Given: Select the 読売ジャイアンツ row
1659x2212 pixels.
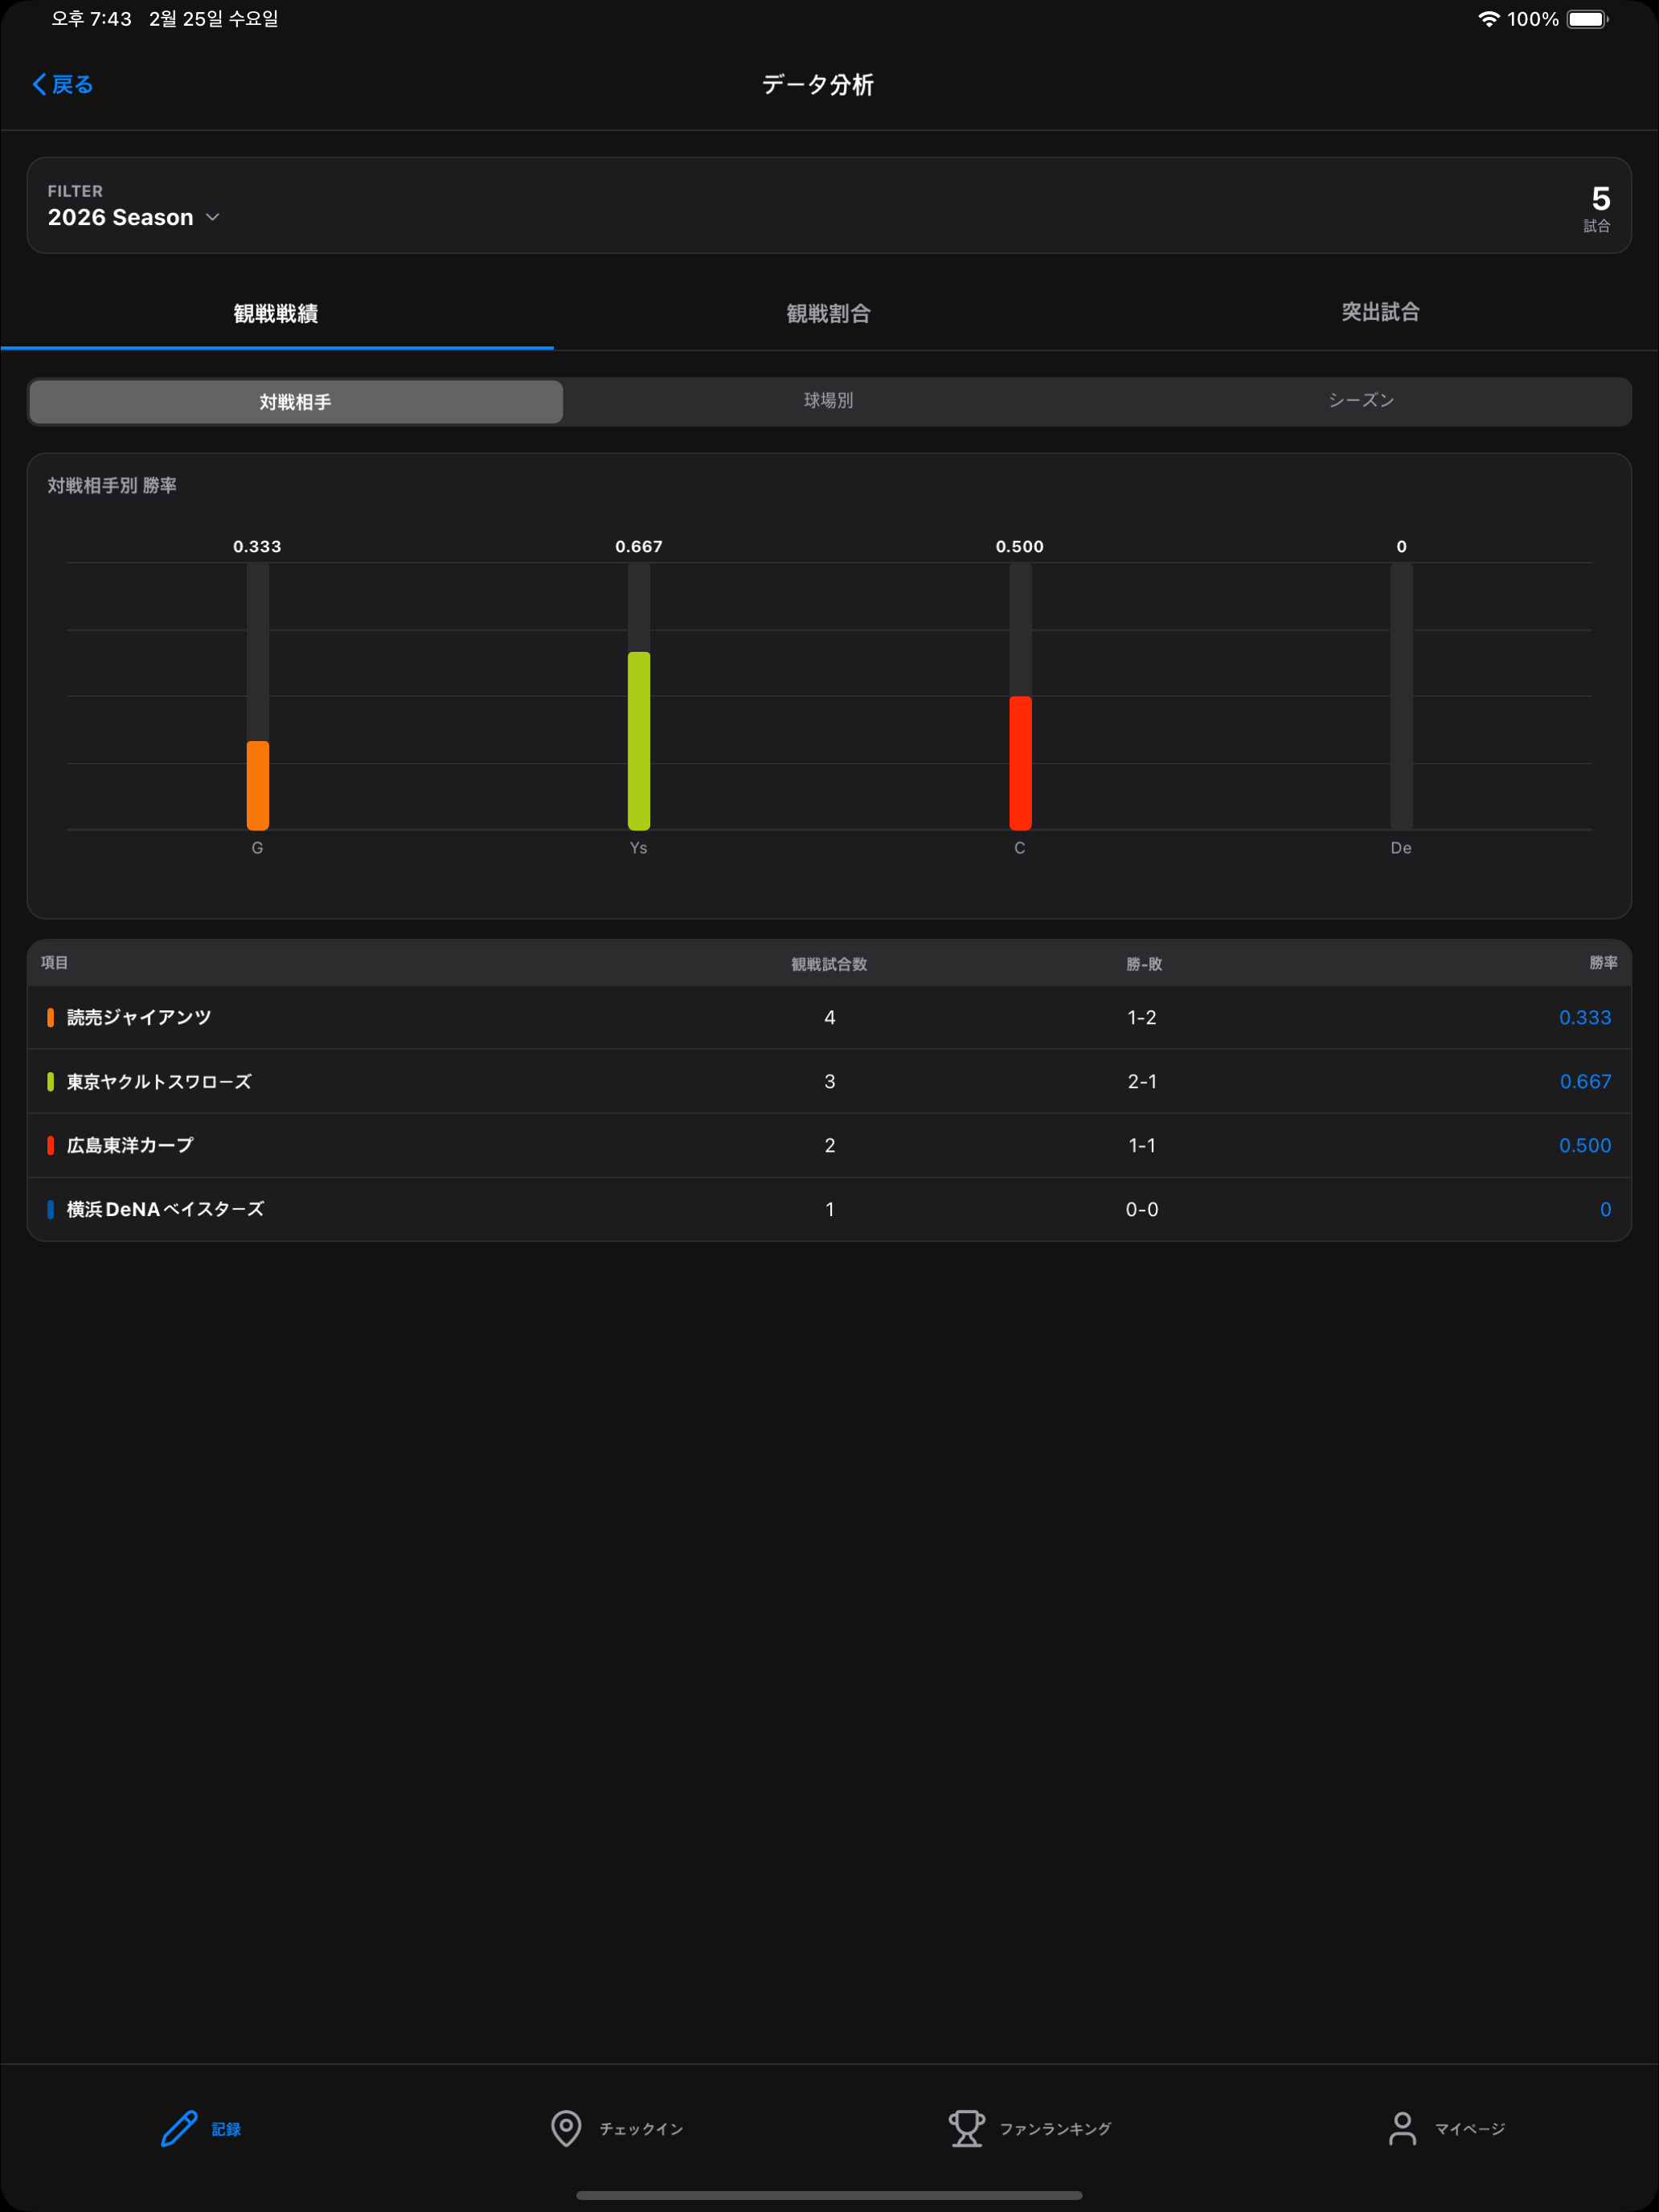Looking at the screenshot, I should (829, 1017).
